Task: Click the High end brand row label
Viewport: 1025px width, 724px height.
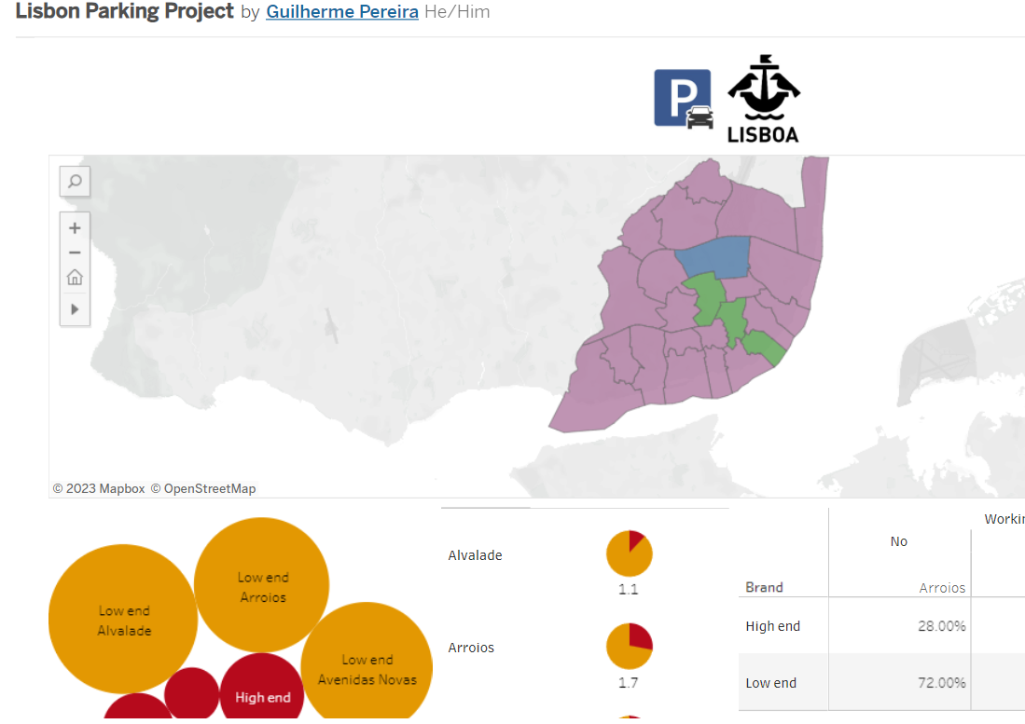Action: (x=772, y=626)
